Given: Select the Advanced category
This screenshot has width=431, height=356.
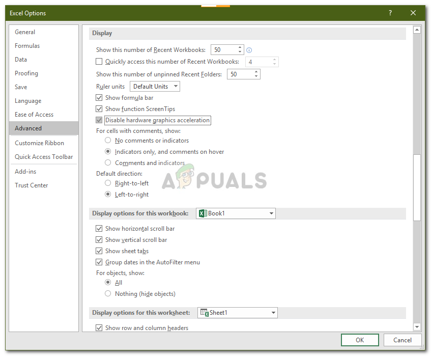Looking at the screenshot, I should click(44, 128).
